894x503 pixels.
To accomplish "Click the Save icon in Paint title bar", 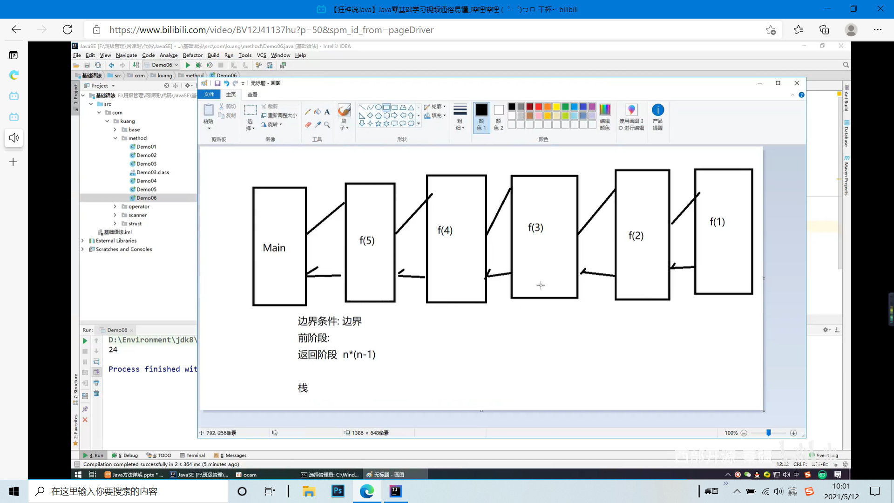I will coord(217,83).
